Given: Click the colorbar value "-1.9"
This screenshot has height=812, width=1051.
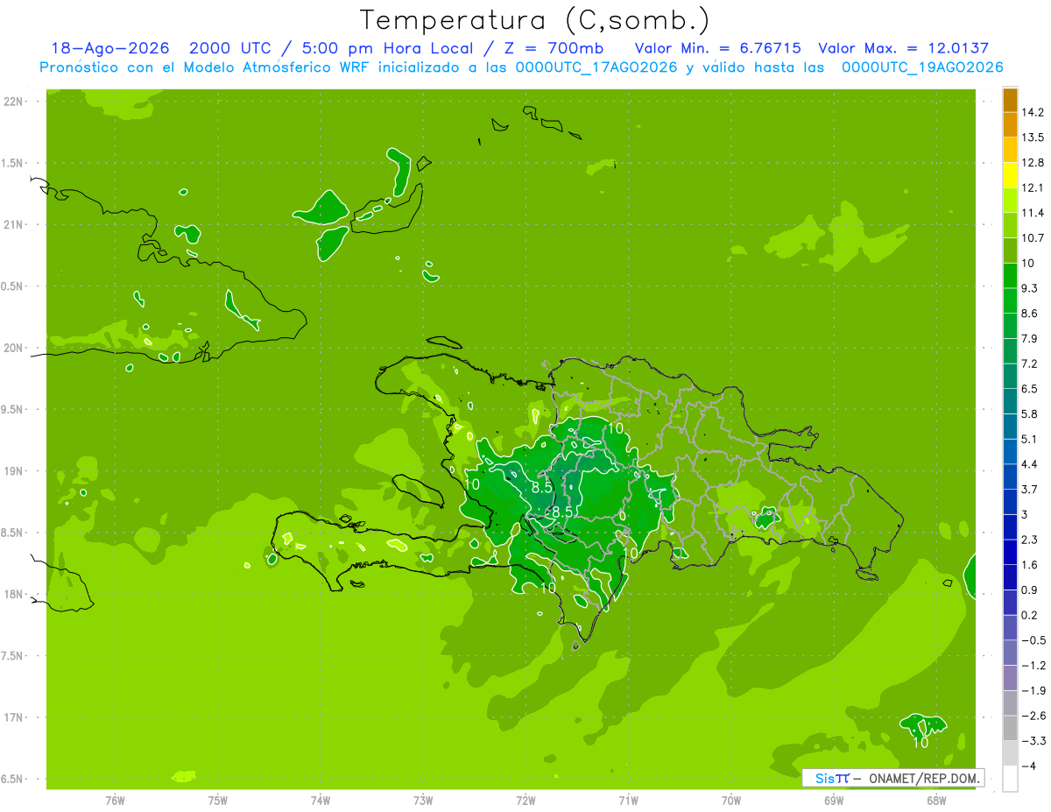Looking at the screenshot, I should (1033, 690).
